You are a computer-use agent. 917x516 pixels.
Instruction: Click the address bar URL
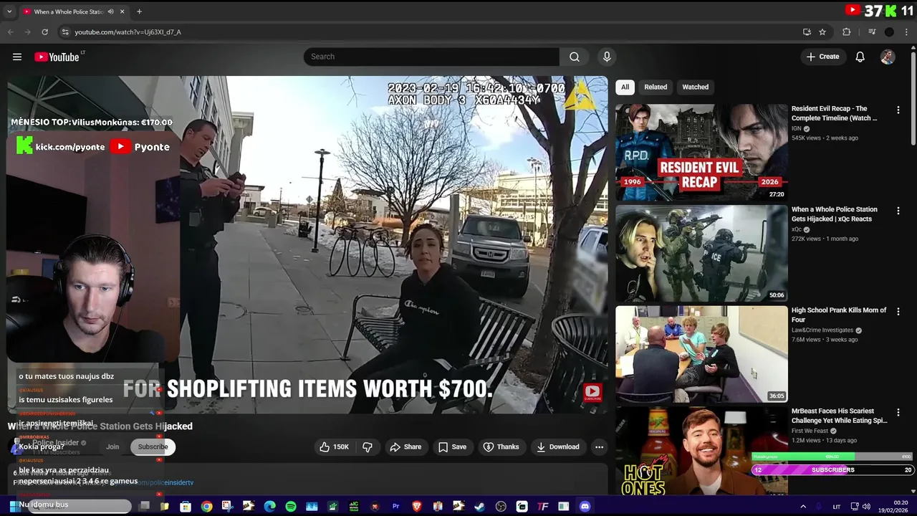(x=128, y=32)
